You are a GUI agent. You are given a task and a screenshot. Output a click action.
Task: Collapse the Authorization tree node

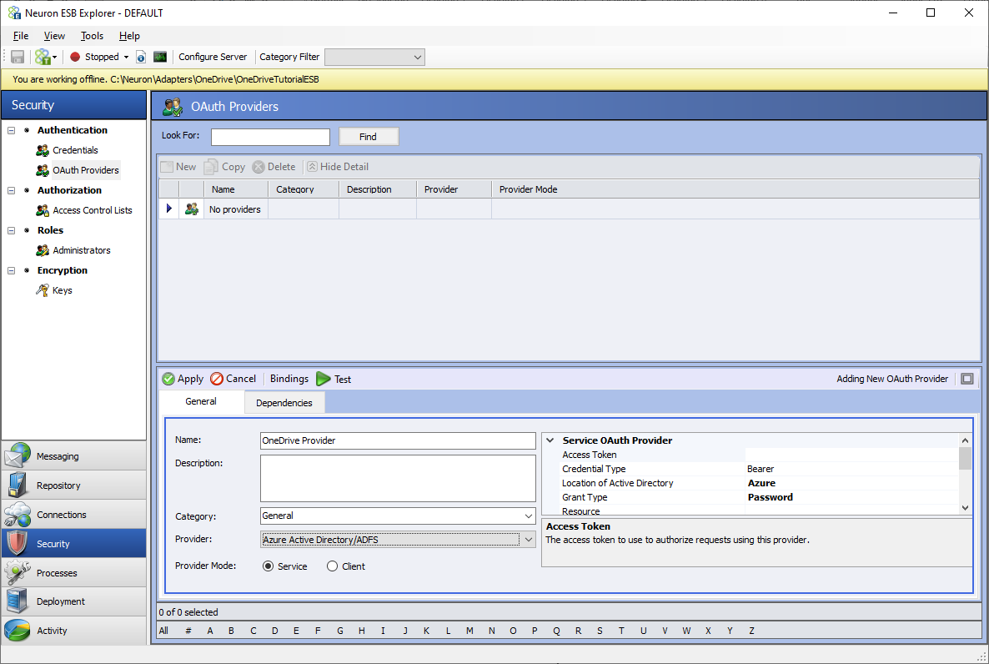click(x=12, y=190)
